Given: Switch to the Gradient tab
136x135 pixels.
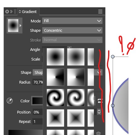Looking at the screenshot, I should pyautogui.click(x=28, y=12).
